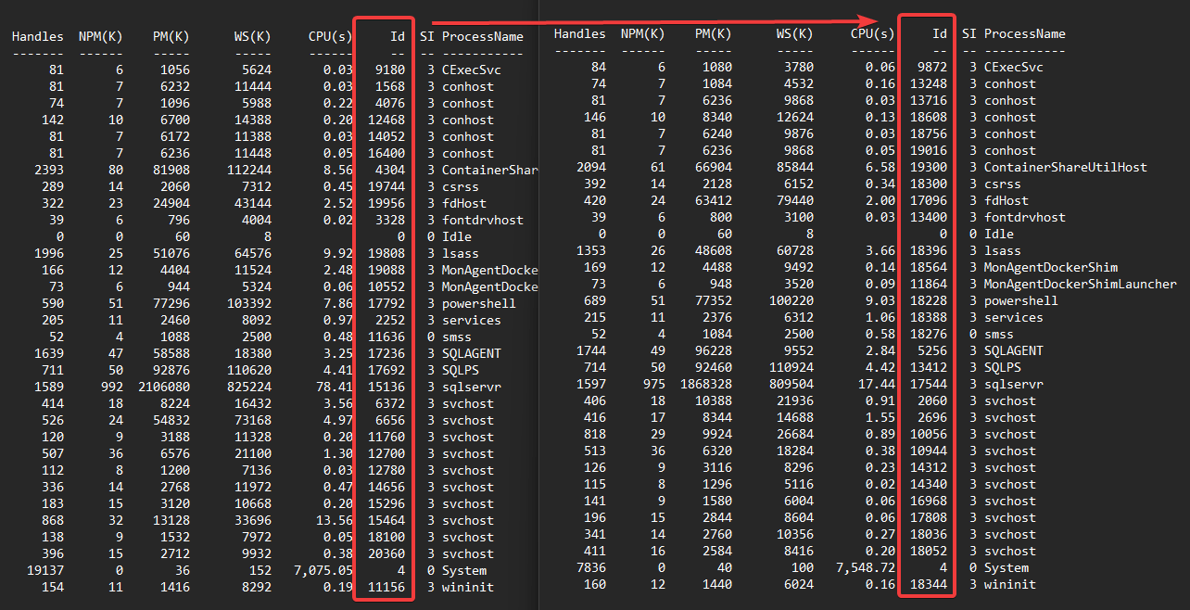Click the MonAgentDockerShimLauncher process name
The width and height of the screenshot is (1190, 610).
point(1081,284)
